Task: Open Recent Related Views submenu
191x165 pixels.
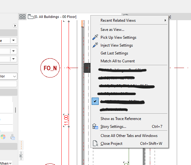Action: [x=130, y=20]
